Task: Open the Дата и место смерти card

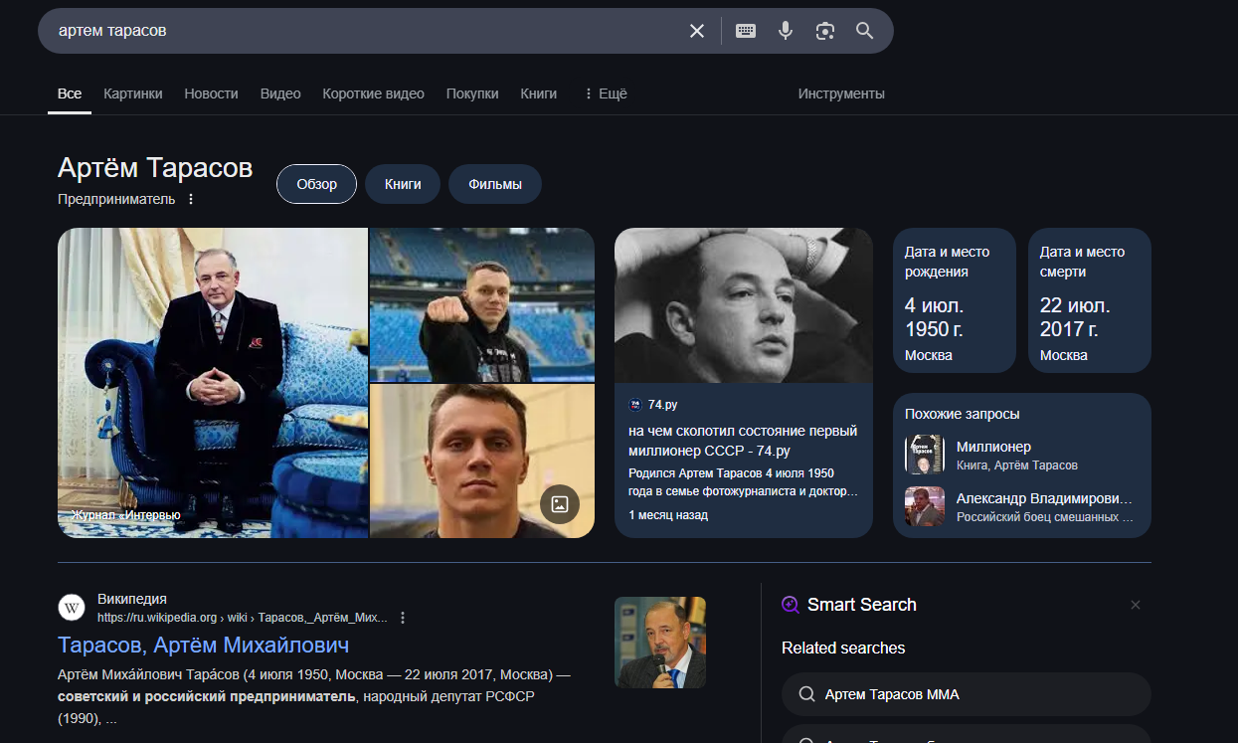Action: click(1090, 300)
